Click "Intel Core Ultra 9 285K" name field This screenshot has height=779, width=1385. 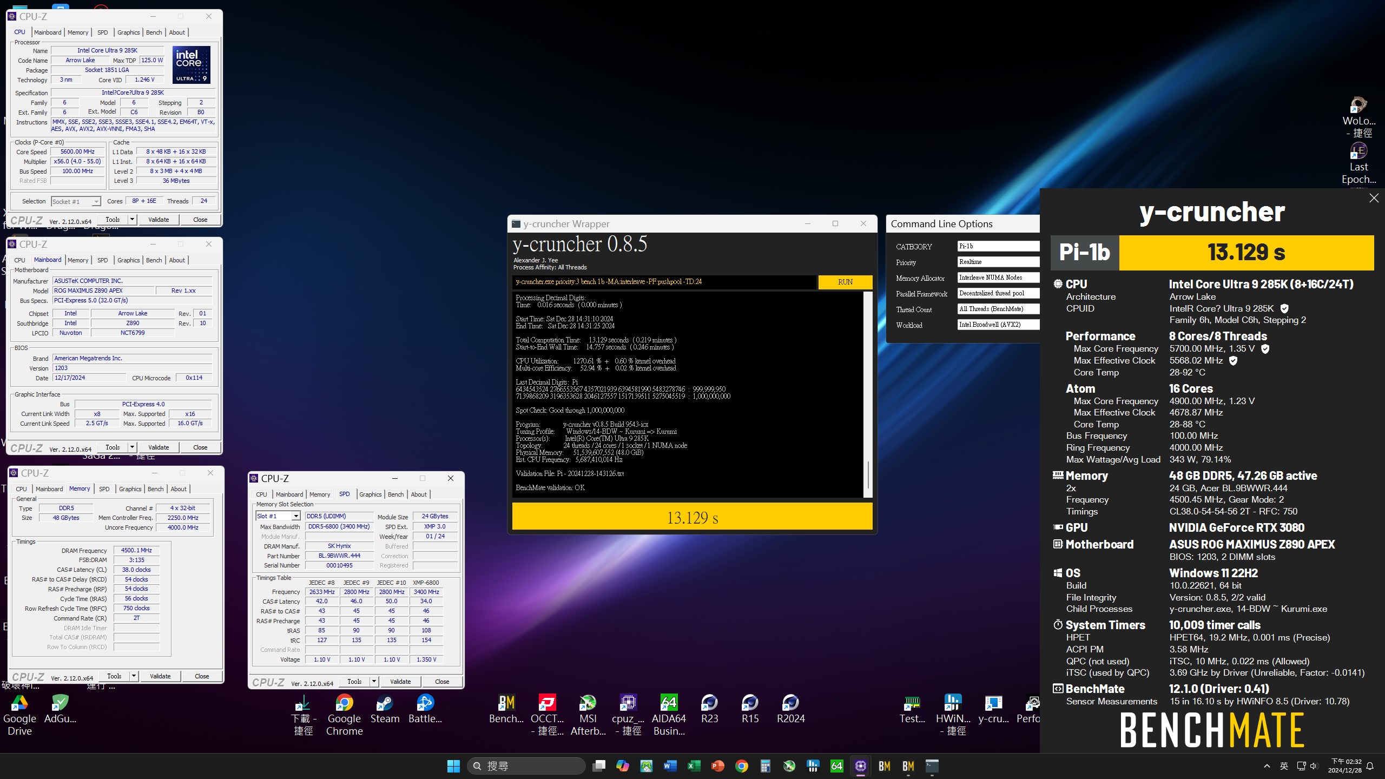pyautogui.click(x=107, y=50)
